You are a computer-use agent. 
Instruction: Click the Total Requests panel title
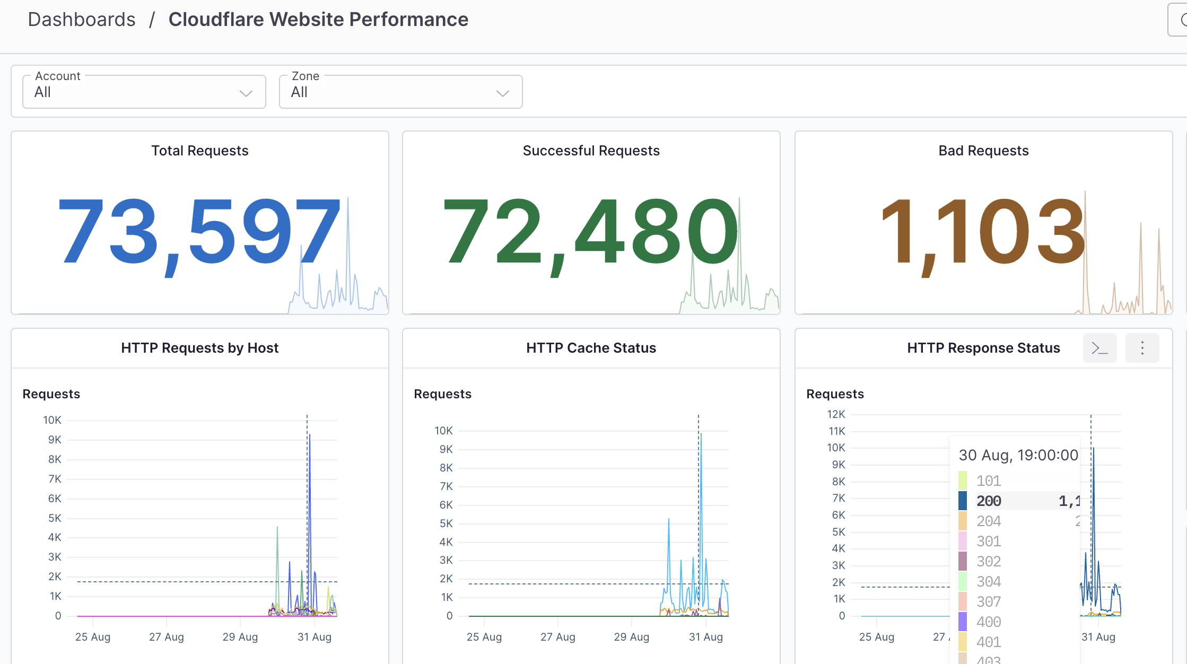[x=199, y=151]
